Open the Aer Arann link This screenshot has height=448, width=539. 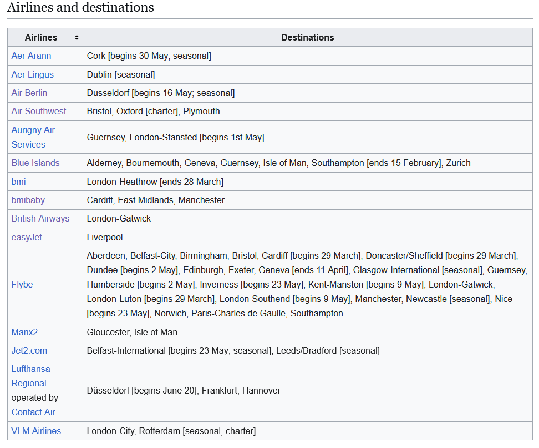coord(31,56)
